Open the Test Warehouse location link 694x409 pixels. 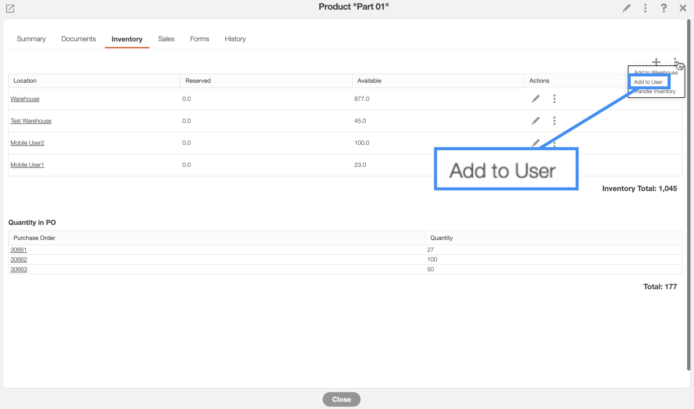[x=31, y=121]
